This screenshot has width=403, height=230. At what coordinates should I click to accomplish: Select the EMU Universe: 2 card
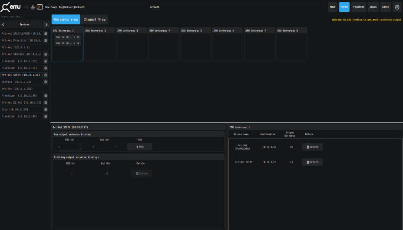100,44
